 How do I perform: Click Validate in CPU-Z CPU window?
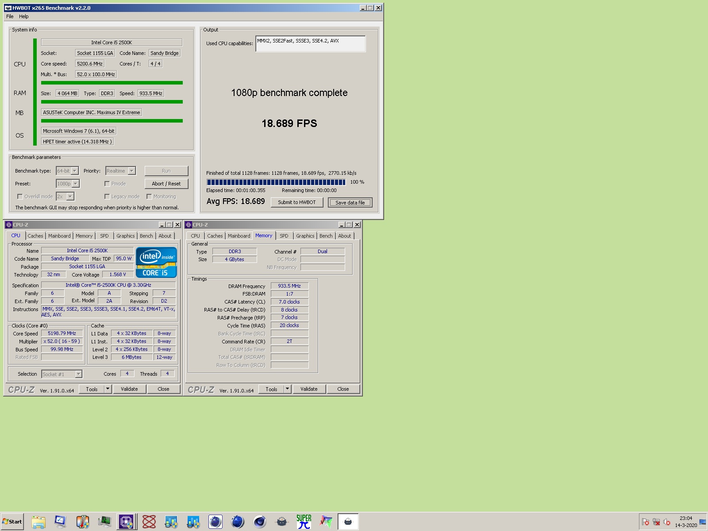pos(129,389)
